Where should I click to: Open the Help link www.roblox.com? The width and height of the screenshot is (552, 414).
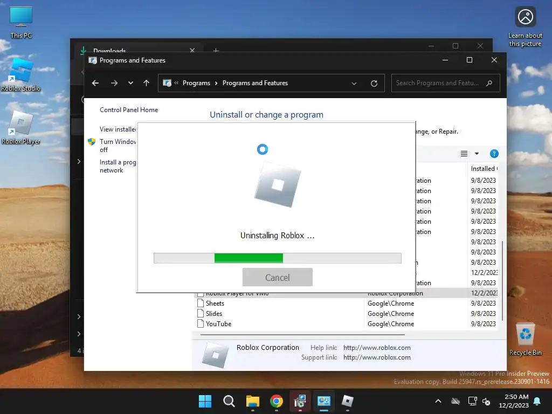point(377,348)
